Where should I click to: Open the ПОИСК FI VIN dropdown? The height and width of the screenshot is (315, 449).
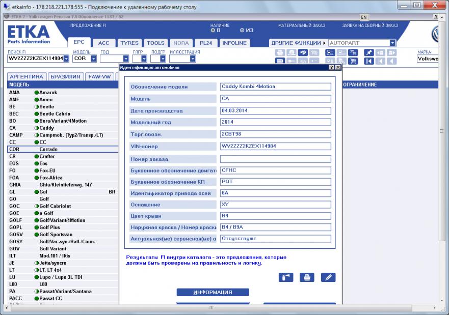point(66,59)
